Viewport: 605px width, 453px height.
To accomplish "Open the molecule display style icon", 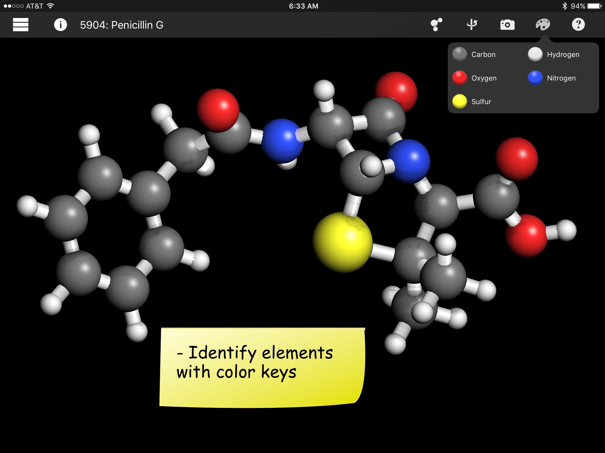I will tap(436, 24).
